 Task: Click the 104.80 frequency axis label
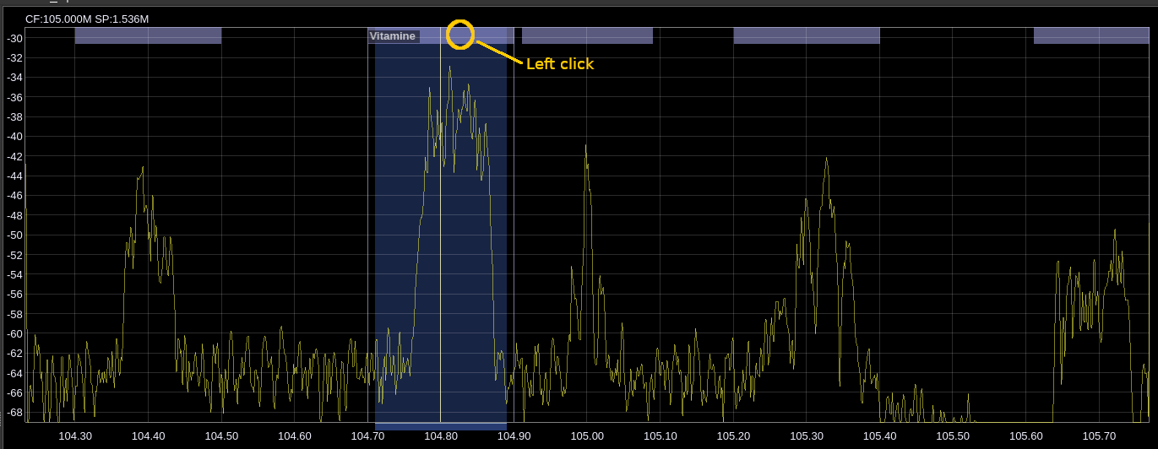[x=441, y=436]
